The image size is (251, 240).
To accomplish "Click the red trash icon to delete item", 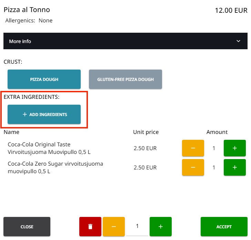I will [x=90, y=227].
